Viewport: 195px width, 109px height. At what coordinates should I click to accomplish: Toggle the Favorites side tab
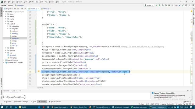pos(1,94)
